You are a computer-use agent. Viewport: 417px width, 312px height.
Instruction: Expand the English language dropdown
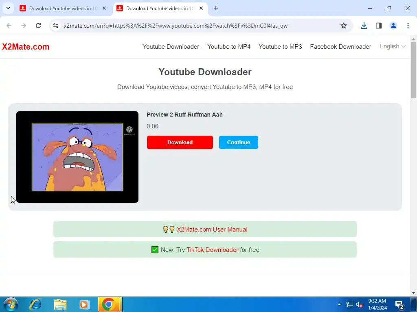coord(393,46)
